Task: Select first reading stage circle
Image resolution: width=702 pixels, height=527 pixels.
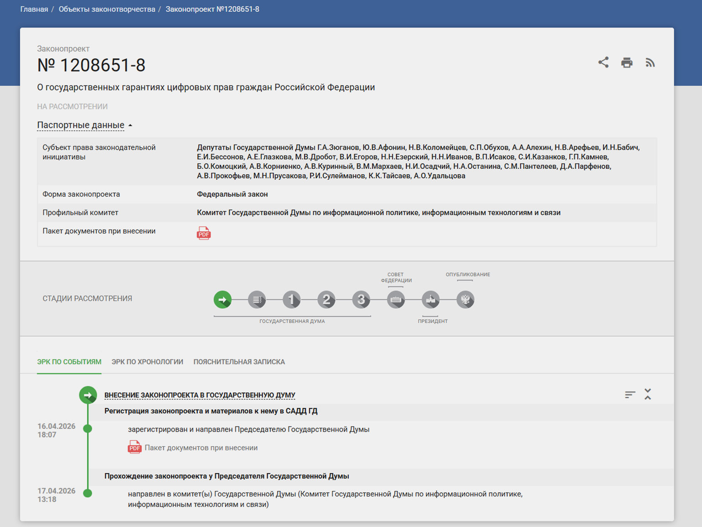Action: [292, 300]
